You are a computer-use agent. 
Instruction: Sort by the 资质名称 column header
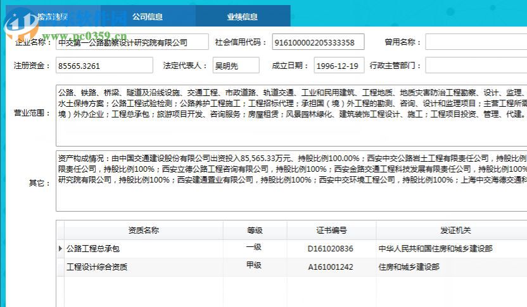click(x=144, y=230)
